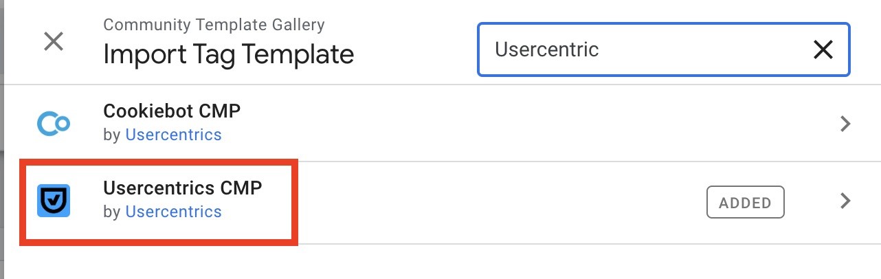
Task: Expand the Cookiebot CMP row chevron
Action: (846, 124)
